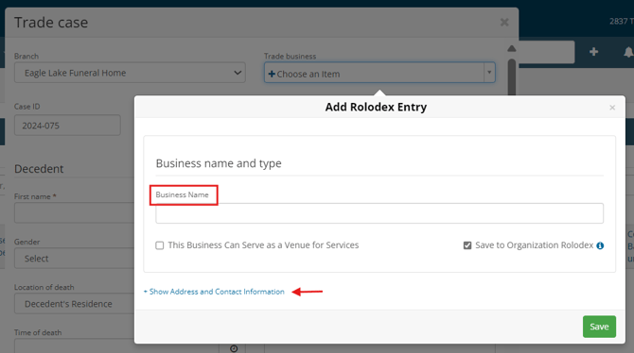This screenshot has width=634, height=353.
Task: Click the Decedent First name field
Action: tap(75, 212)
